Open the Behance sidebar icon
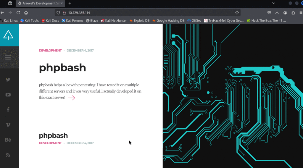 (x=8, y=140)
